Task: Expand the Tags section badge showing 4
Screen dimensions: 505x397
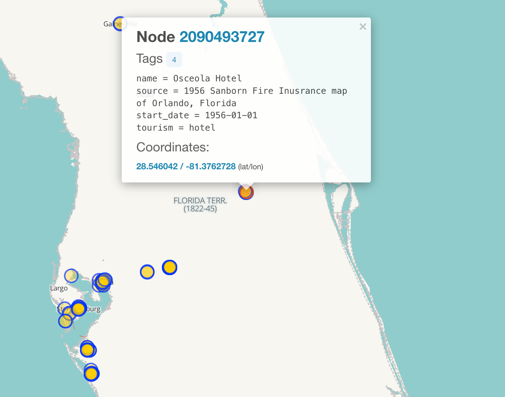Action: [x=174, y=59]
